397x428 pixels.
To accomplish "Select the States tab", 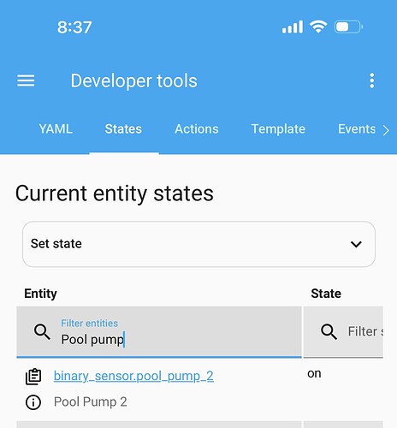I will 123,129.
